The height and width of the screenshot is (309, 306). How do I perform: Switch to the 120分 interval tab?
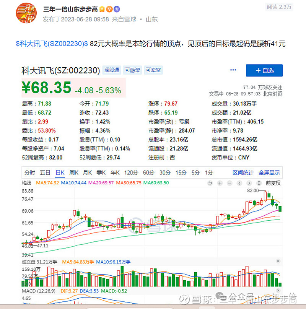tap(131, 172)
